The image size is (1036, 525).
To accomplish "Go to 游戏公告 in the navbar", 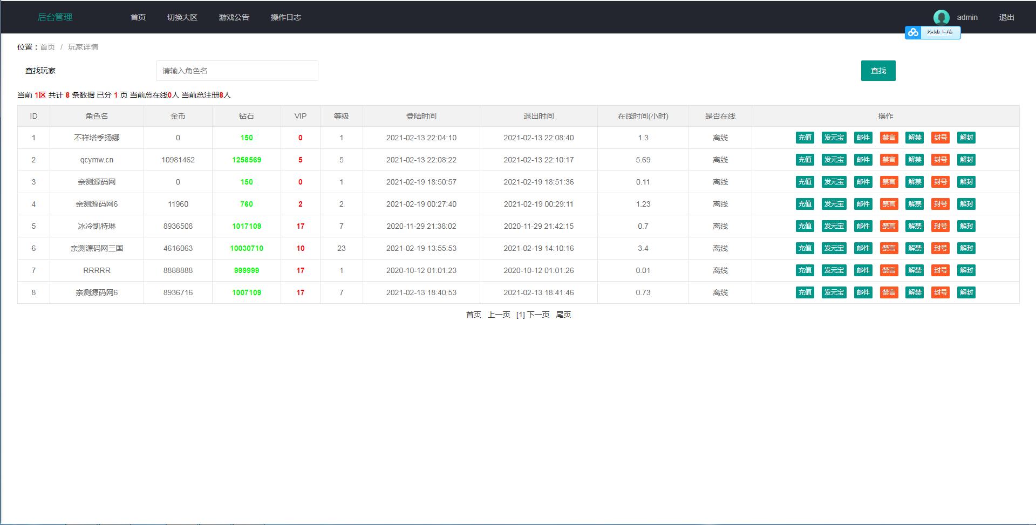I will [234, 17].
